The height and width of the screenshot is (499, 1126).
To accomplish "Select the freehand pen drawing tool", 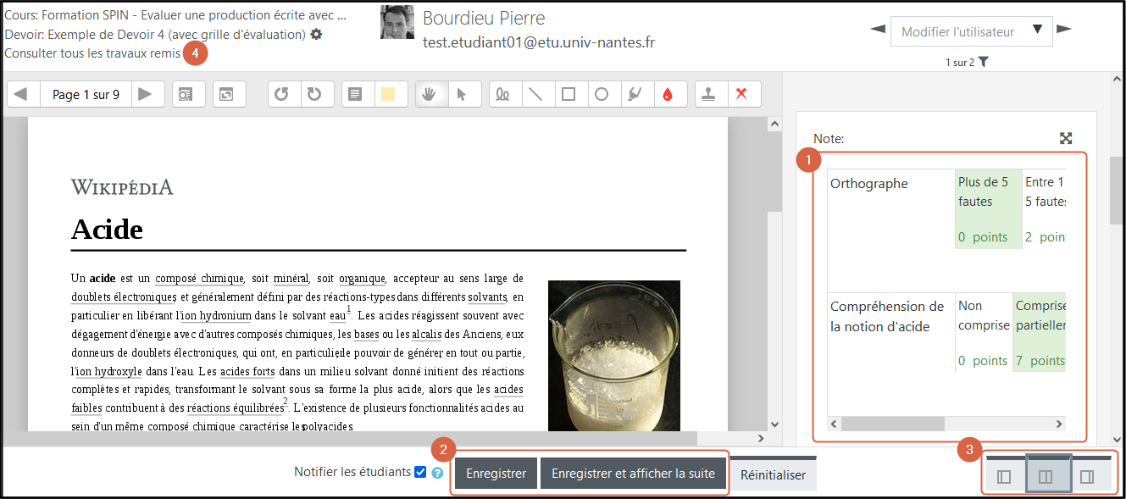I will pos(503,93).
